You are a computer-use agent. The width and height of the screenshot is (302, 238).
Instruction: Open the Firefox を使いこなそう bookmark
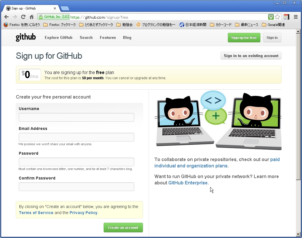coord(22,24)
